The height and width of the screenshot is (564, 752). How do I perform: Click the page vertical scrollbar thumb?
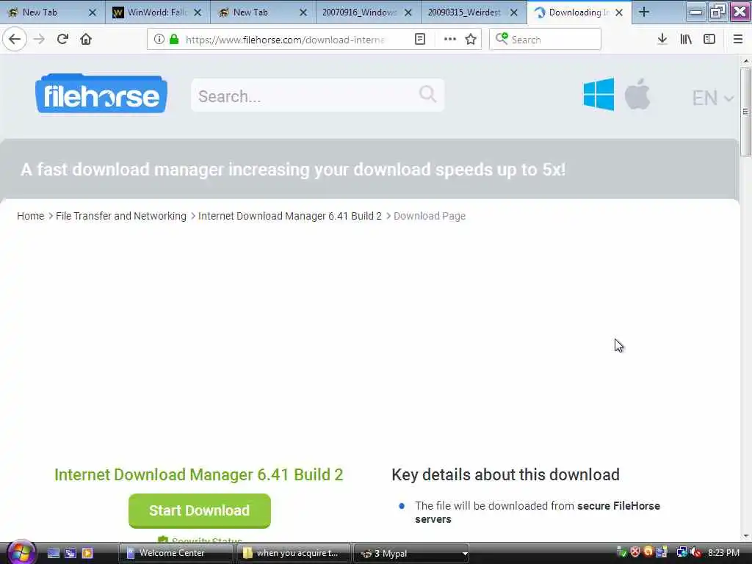[x=745, y=112]
